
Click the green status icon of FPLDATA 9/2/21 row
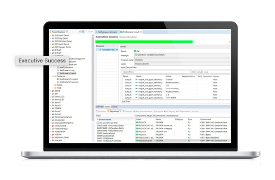click(137, 140)
